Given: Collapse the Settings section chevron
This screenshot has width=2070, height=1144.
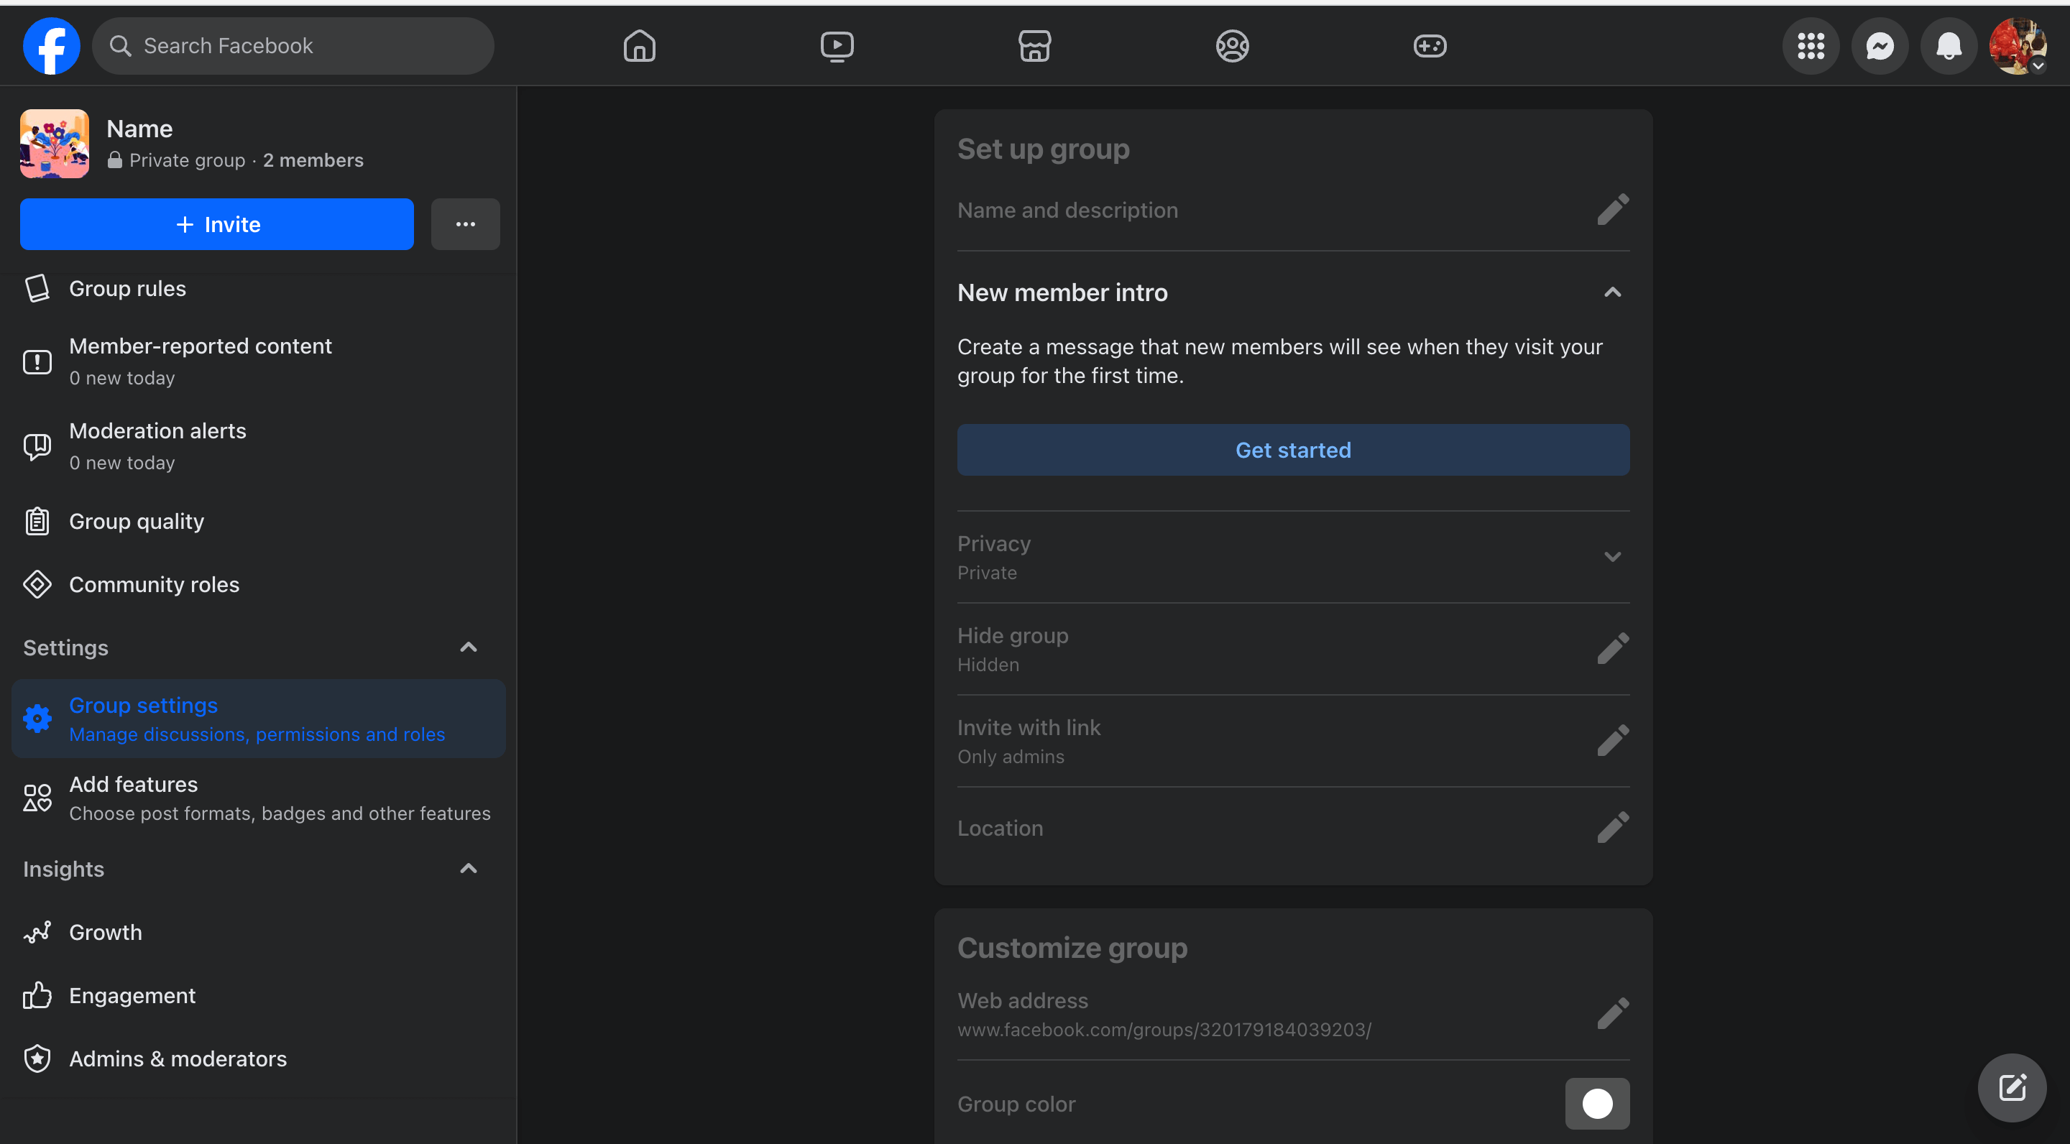Looking at the screenshot, I should click(469, 647).
